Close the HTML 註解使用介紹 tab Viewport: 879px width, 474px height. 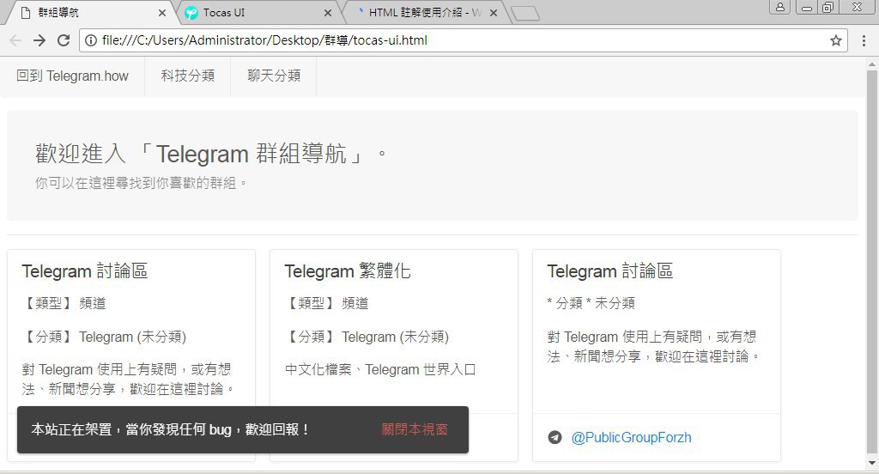[493, 13]
